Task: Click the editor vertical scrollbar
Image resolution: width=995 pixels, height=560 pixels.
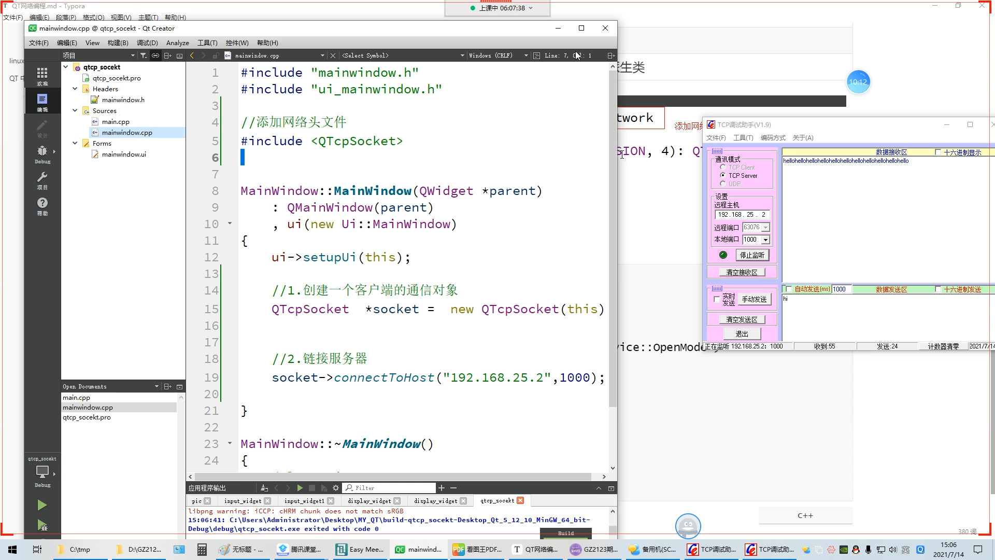Action: click(x=613, y=239)
